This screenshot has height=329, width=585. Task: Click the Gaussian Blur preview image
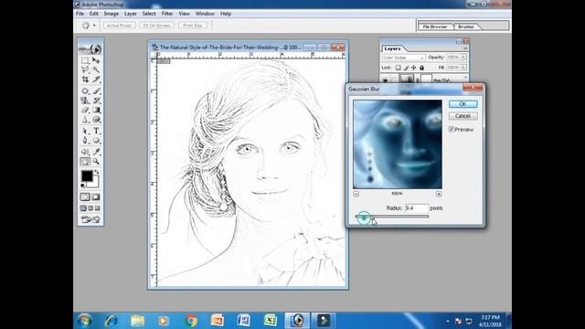click(398, 144)
